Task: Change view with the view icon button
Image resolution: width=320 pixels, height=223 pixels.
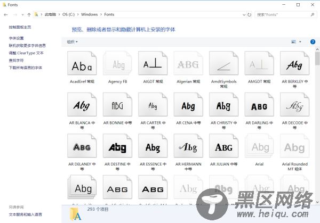Action: (x=293, y=42)
